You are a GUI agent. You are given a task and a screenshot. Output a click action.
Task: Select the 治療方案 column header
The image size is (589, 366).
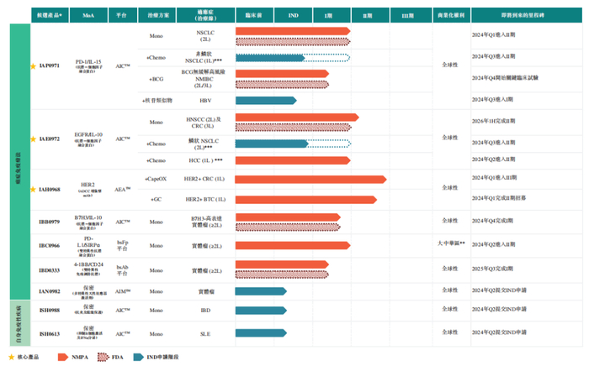tap(157, 15)
